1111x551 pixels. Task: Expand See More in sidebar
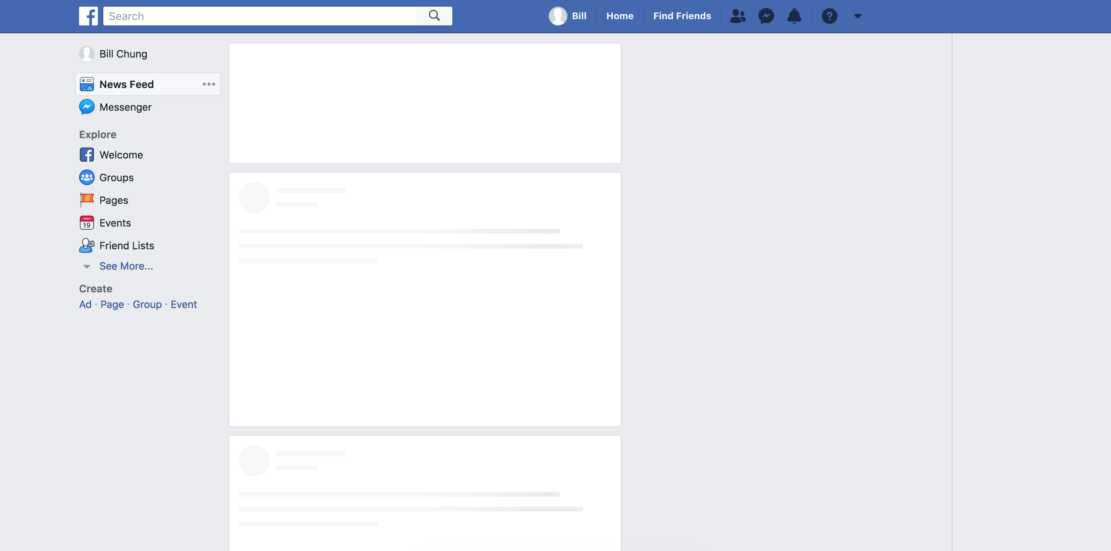click(126, 265)
